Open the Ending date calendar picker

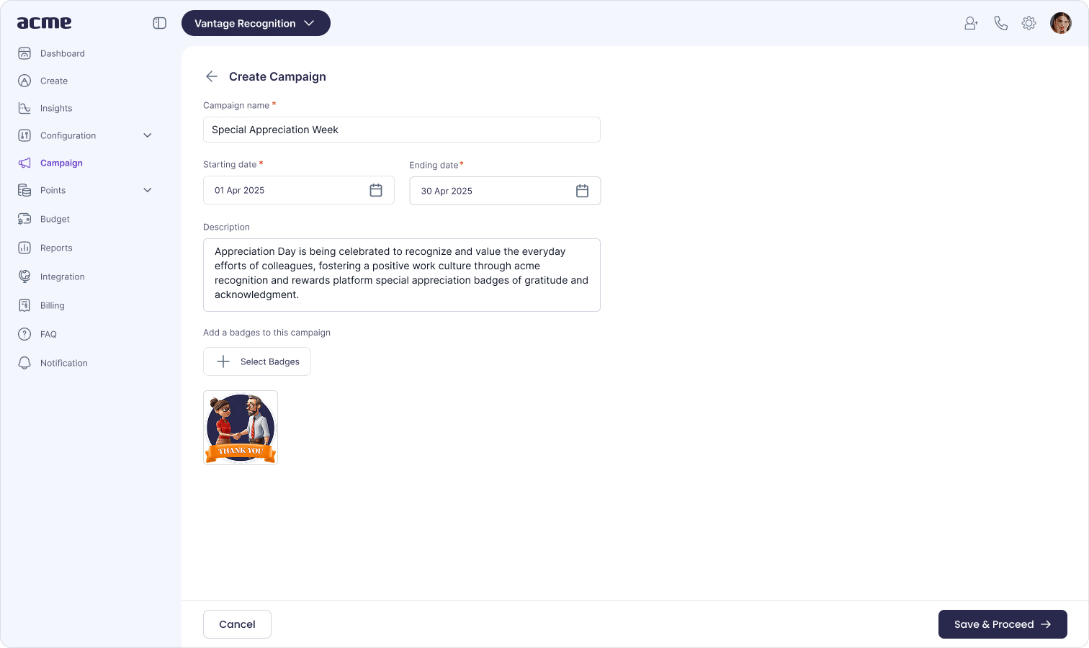pos(583,191)
